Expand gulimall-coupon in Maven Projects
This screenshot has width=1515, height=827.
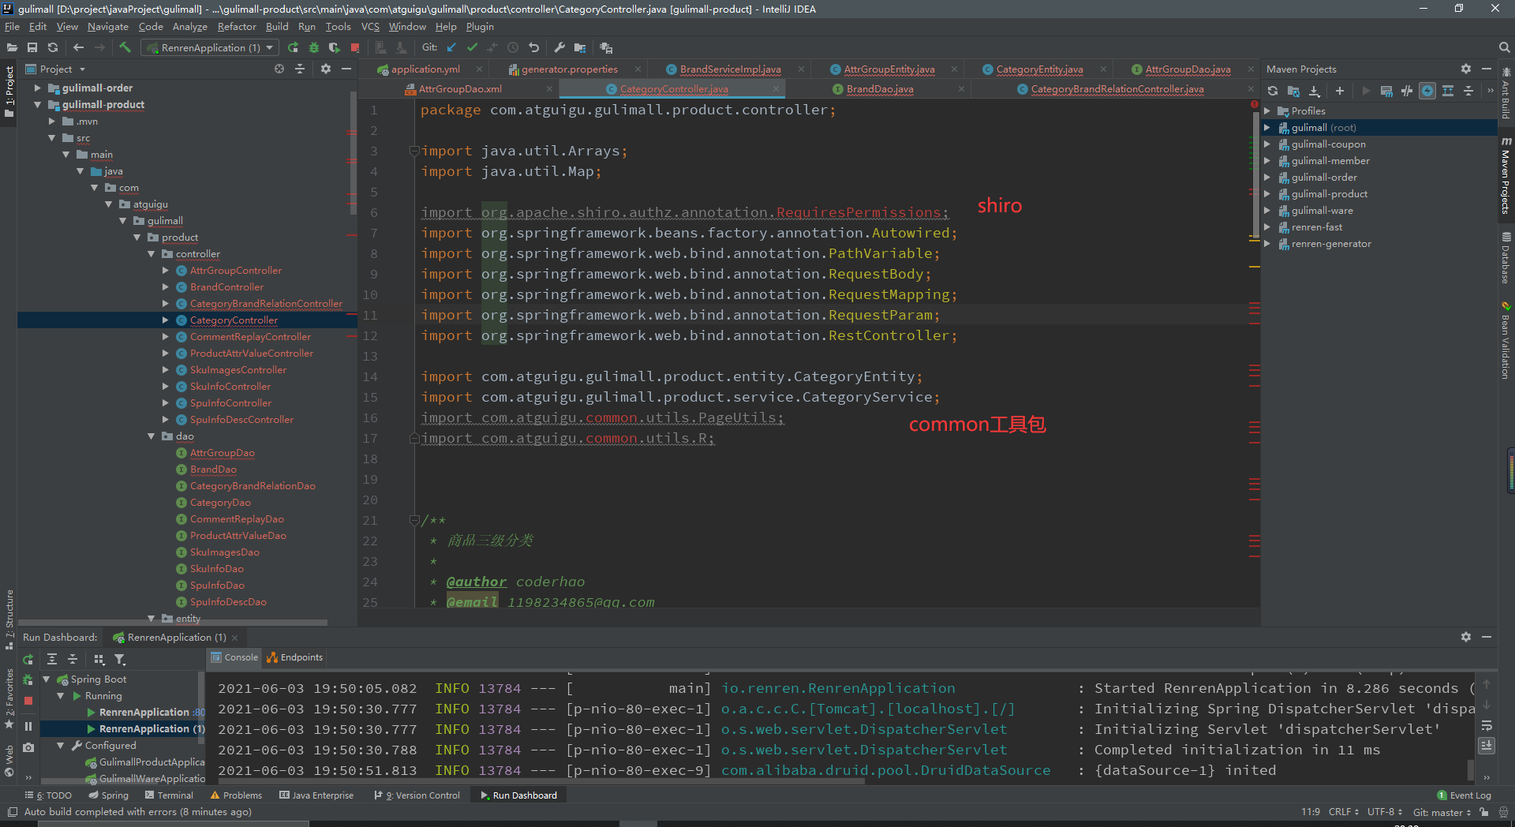[x=1267, y=144]
